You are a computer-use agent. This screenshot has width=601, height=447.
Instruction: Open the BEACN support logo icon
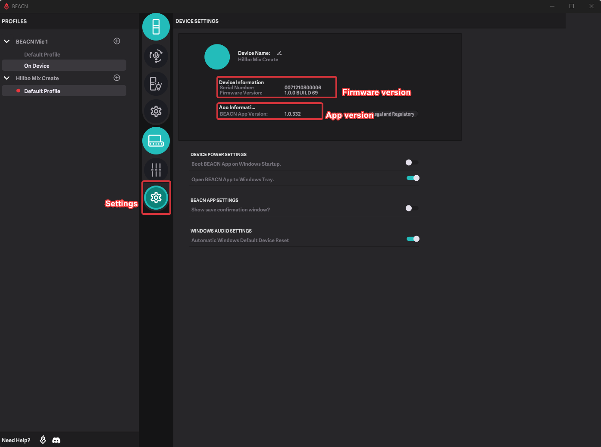point(43,440)
